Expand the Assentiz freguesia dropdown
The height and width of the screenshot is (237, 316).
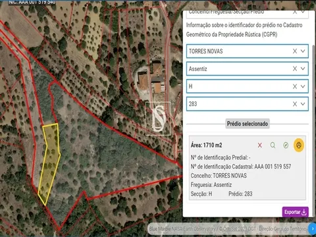[303, 68]
